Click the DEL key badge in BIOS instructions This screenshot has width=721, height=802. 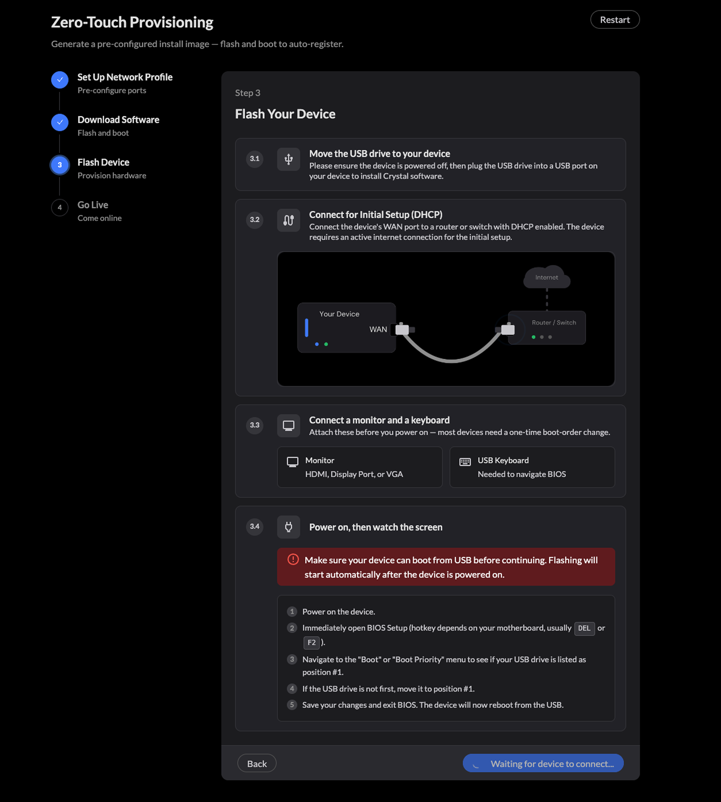coord(584,628)
